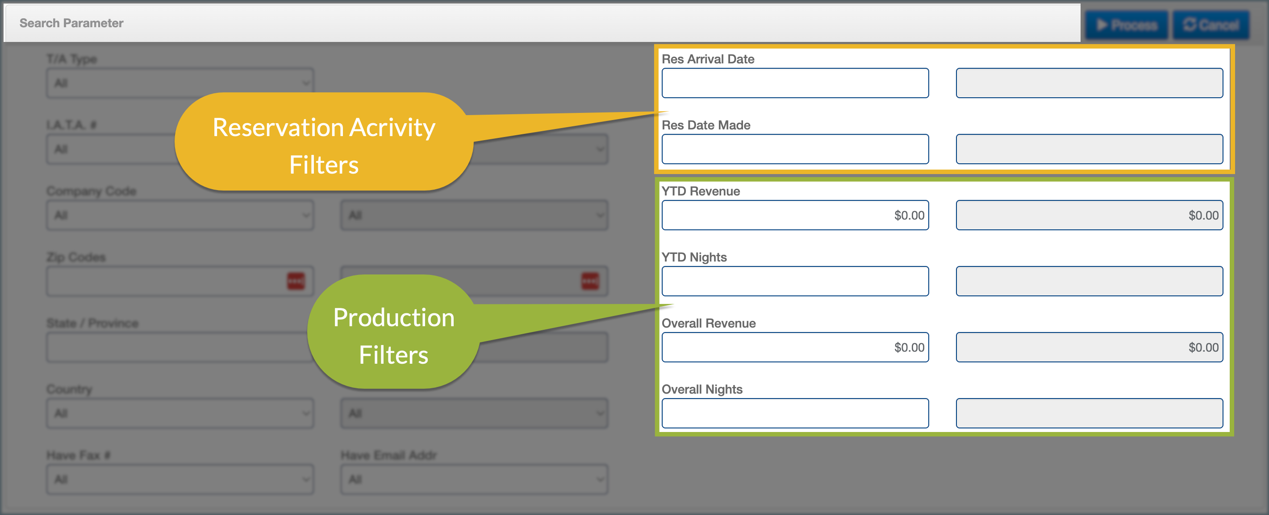Open the T/A Type dropdown
The width and height of the screenshot is (1269, 515).
(x=180, y=83)
